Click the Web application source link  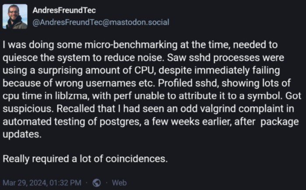[x=119, y=183]
